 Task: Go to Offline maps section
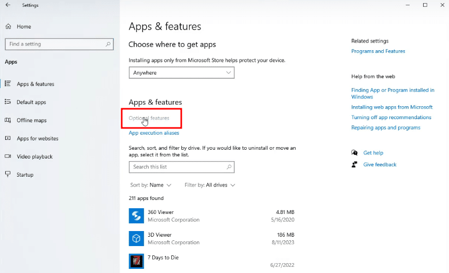tap(32, 120)
